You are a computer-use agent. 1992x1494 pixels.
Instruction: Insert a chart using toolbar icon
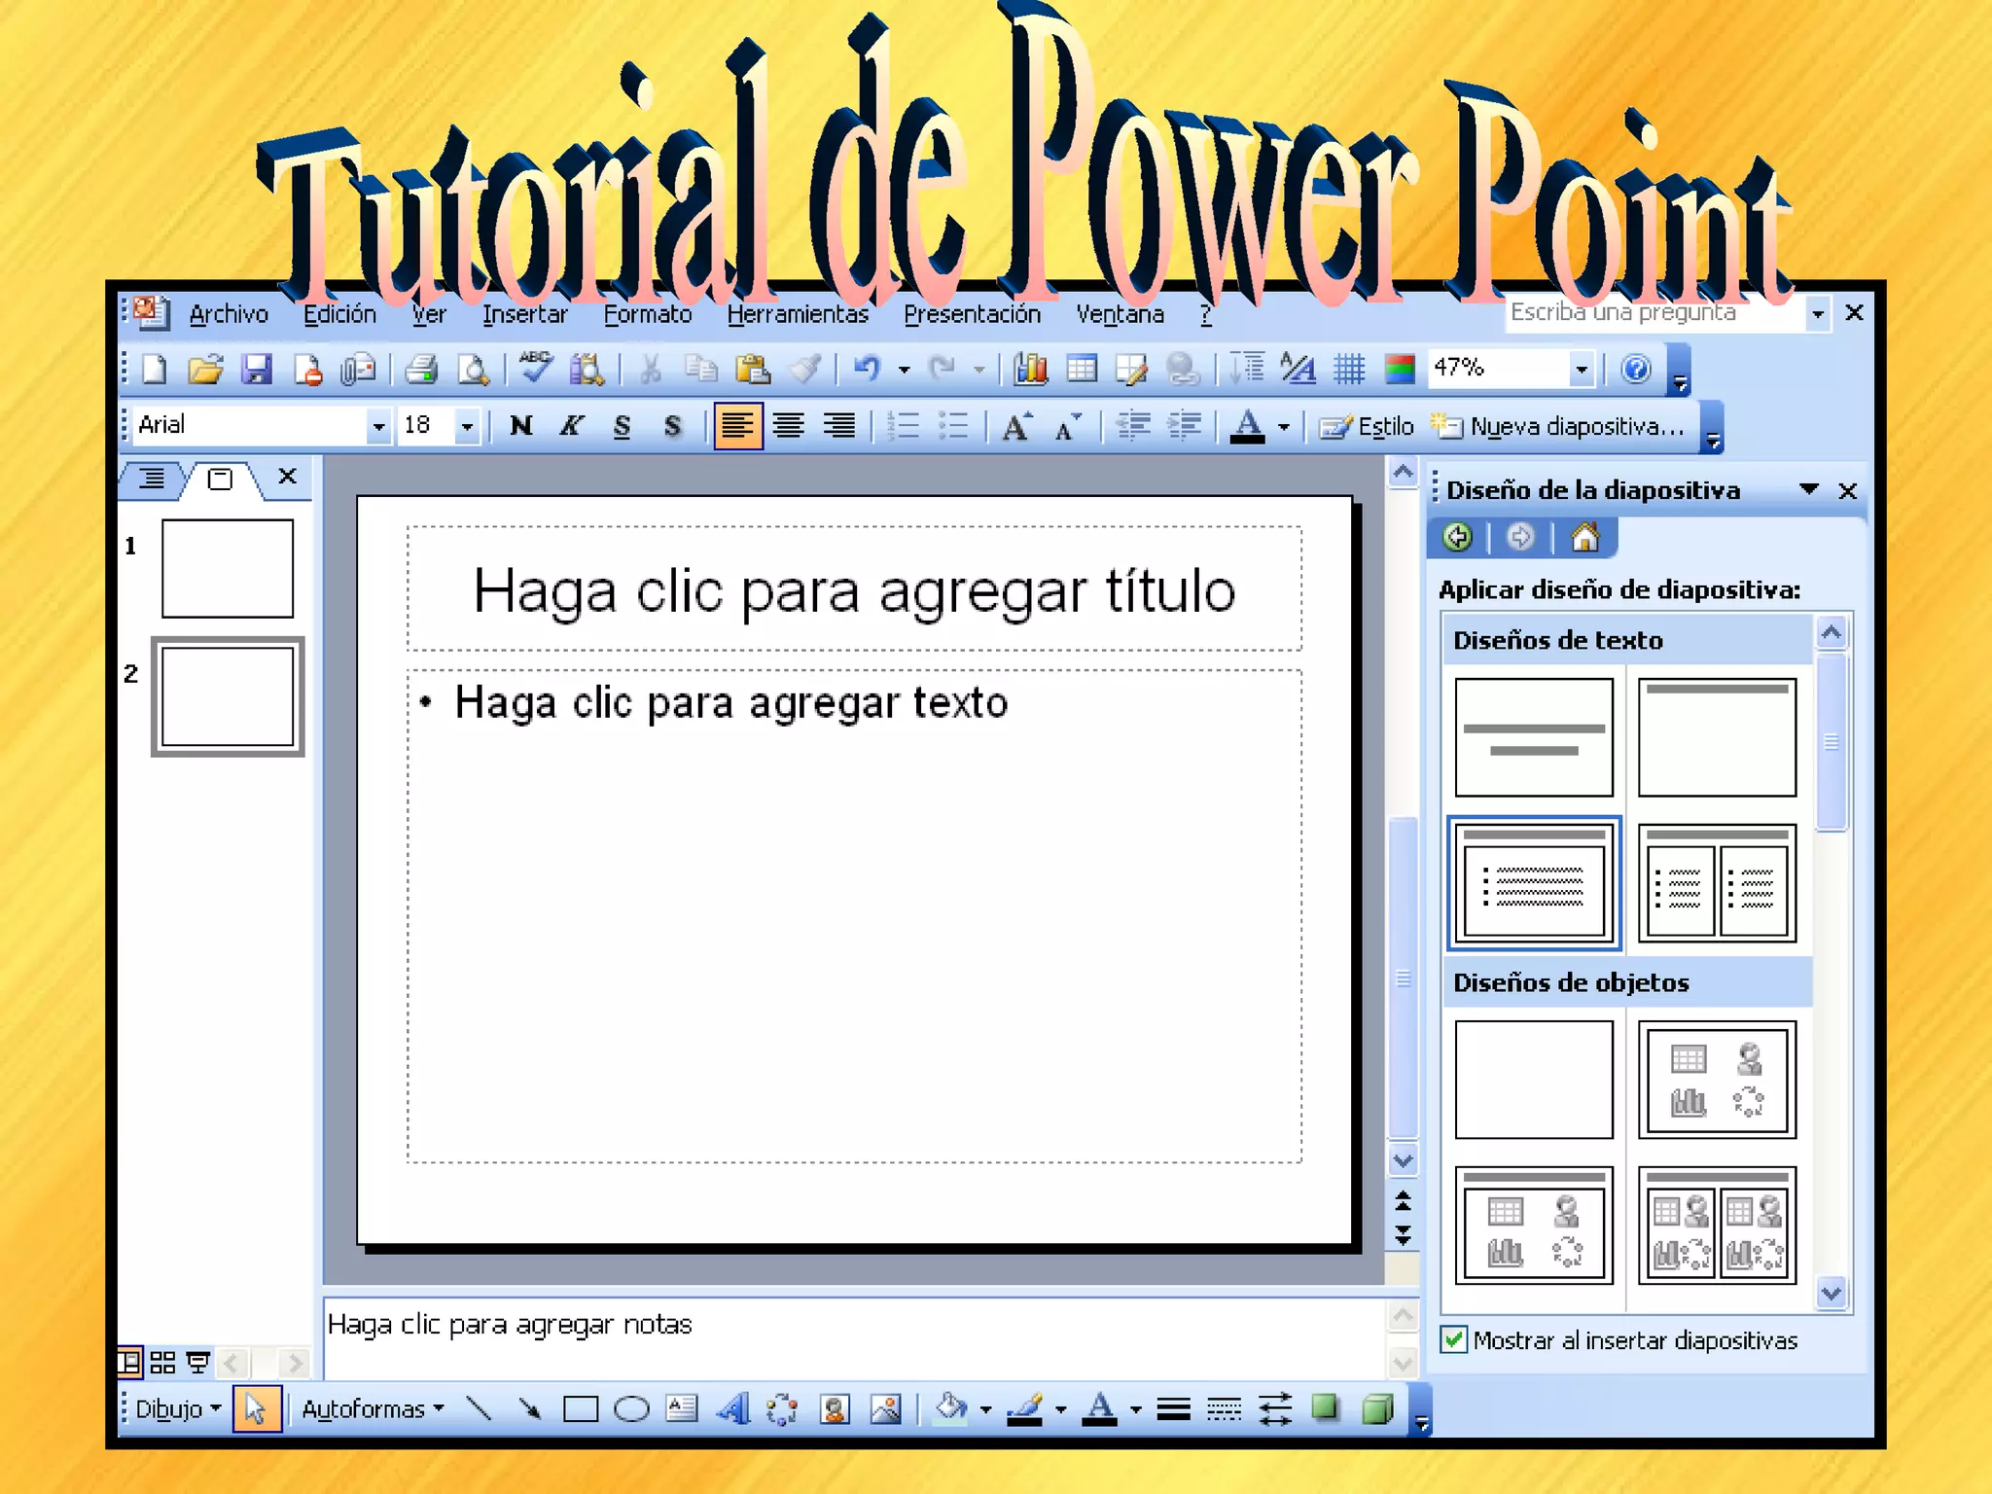(1031, 369)
